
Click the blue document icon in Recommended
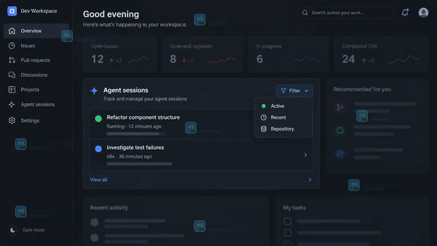coord(340,153)
